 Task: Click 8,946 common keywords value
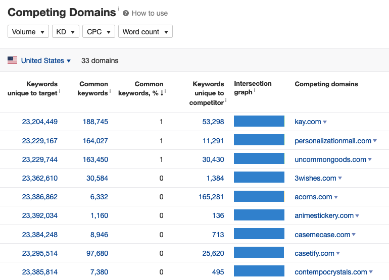click(99, 235)
